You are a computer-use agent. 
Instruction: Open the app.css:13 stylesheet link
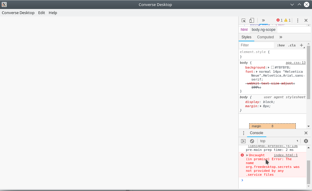pyautogui.click(x=295, y=63)
